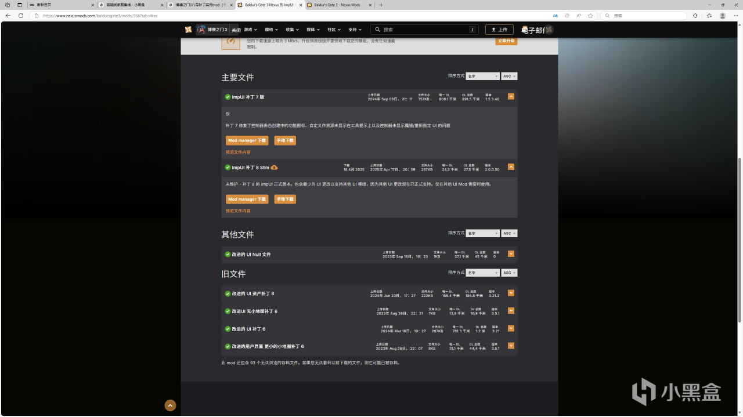Click the tab actions icon at top left
743x417 pixels.
pyautogui.click(x=19, y=5)
